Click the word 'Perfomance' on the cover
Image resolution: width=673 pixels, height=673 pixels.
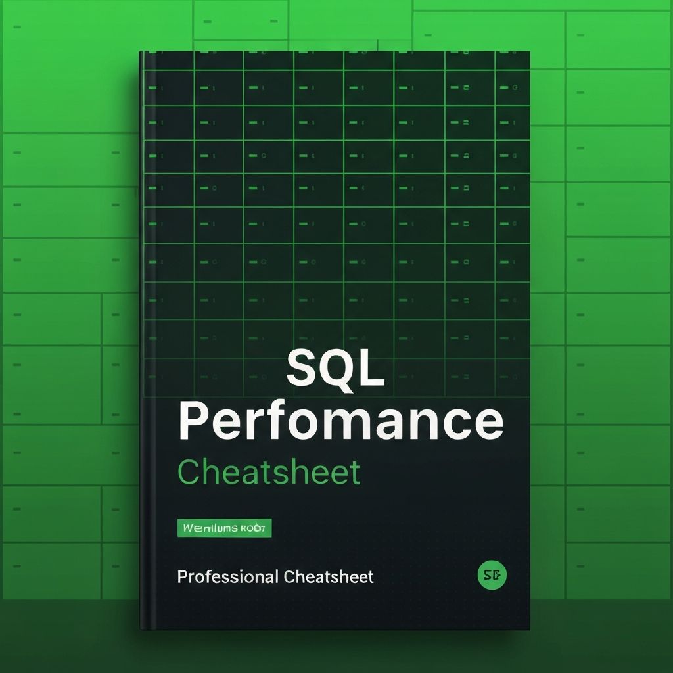[341, 419]
